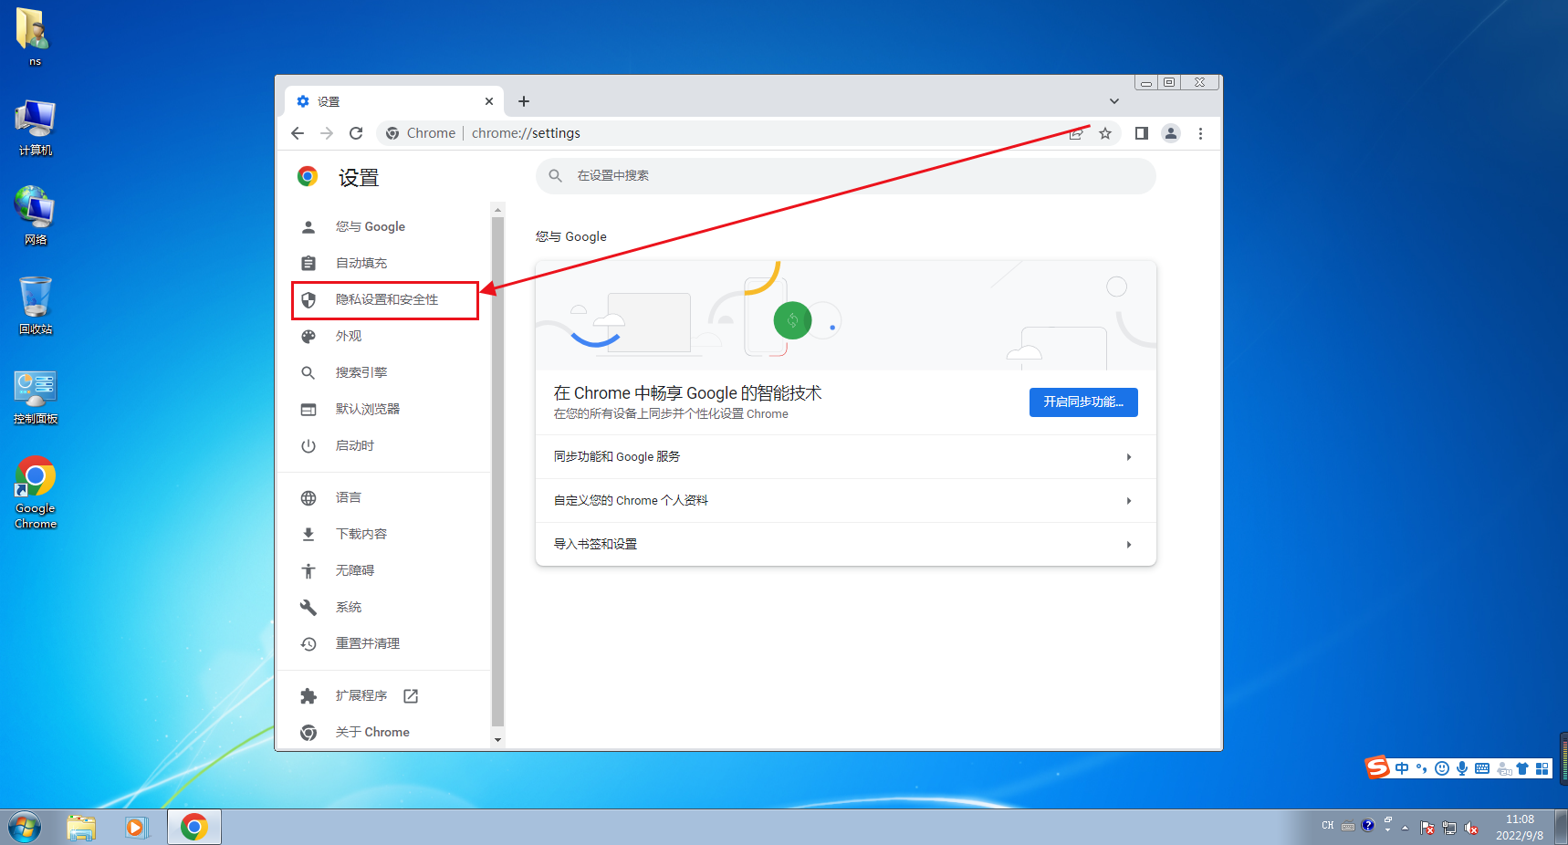Go to 下载内容 settings
This screenshot has width=1568, height=845.
pyautogui.click(x=384, y=534)
